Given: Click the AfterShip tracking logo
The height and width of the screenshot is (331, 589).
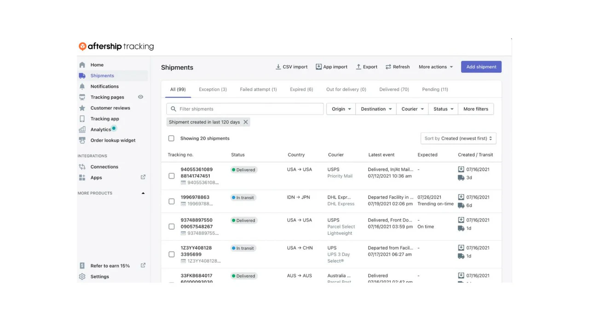Looking at the screenshot, I should 116,46.
